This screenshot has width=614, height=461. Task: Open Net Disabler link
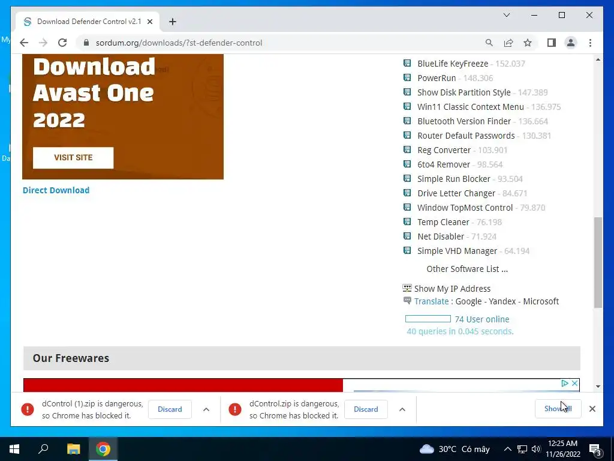pos(441,237)
